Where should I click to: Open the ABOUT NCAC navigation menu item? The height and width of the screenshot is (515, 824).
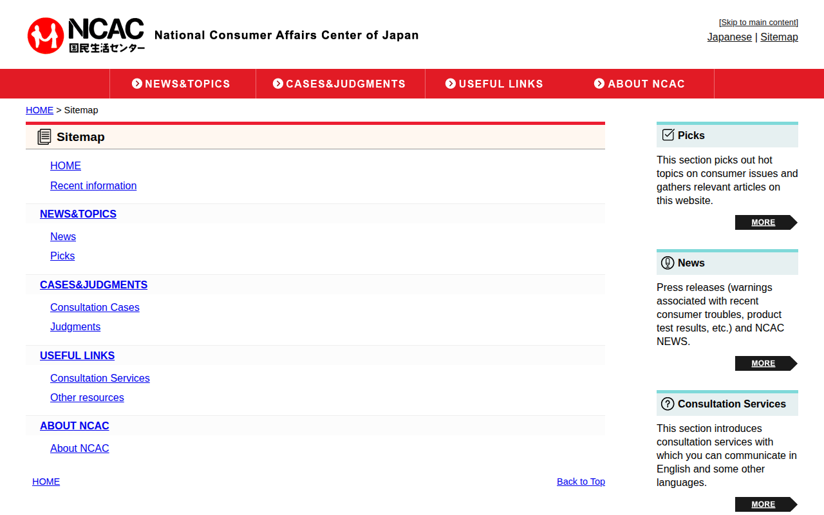639,84
